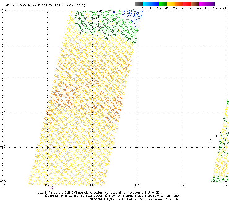Click the gray 0-5 knots color swatch
Viewport: 229px width, 201px height.
139,4
